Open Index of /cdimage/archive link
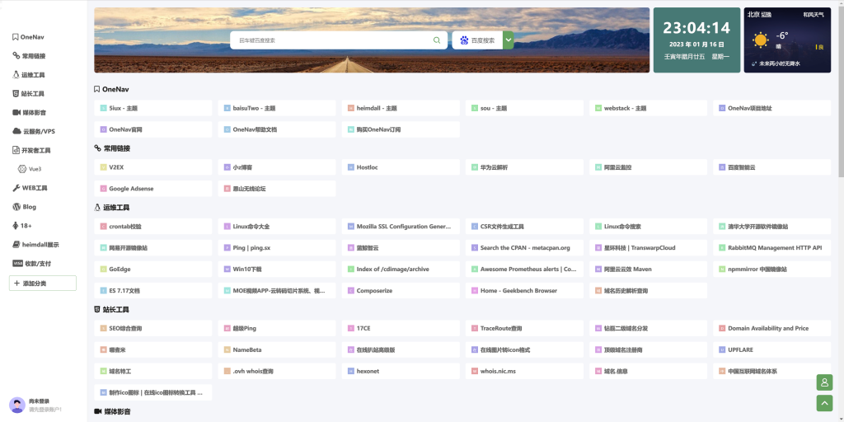This screenshot has width=844, height=422. click(401, 270)
